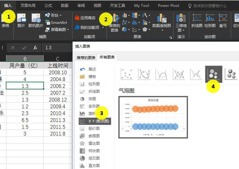Image resolution: width=239 pixels, height=169 pixels.
Task: Insert a 折线图 sparkline
Action: [x=197, y=21]
